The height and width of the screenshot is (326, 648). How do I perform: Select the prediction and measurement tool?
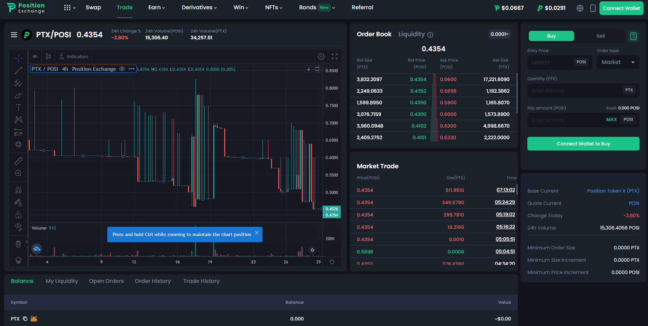click(x=18, y=132)
